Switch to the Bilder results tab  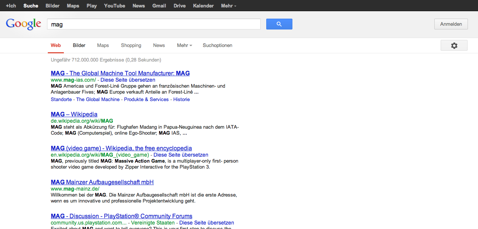pos(79,46)
